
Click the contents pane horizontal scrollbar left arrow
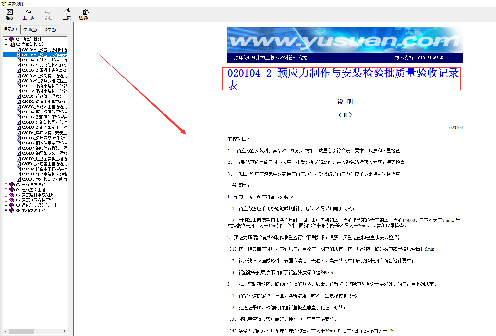pos(6,331)
